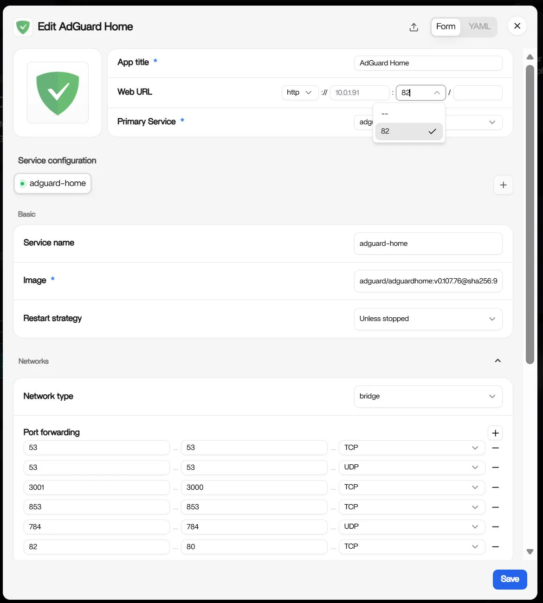The height and width of the screenshot is (603, 543).
Task: Click the Save button
Action: pos(510,579)
